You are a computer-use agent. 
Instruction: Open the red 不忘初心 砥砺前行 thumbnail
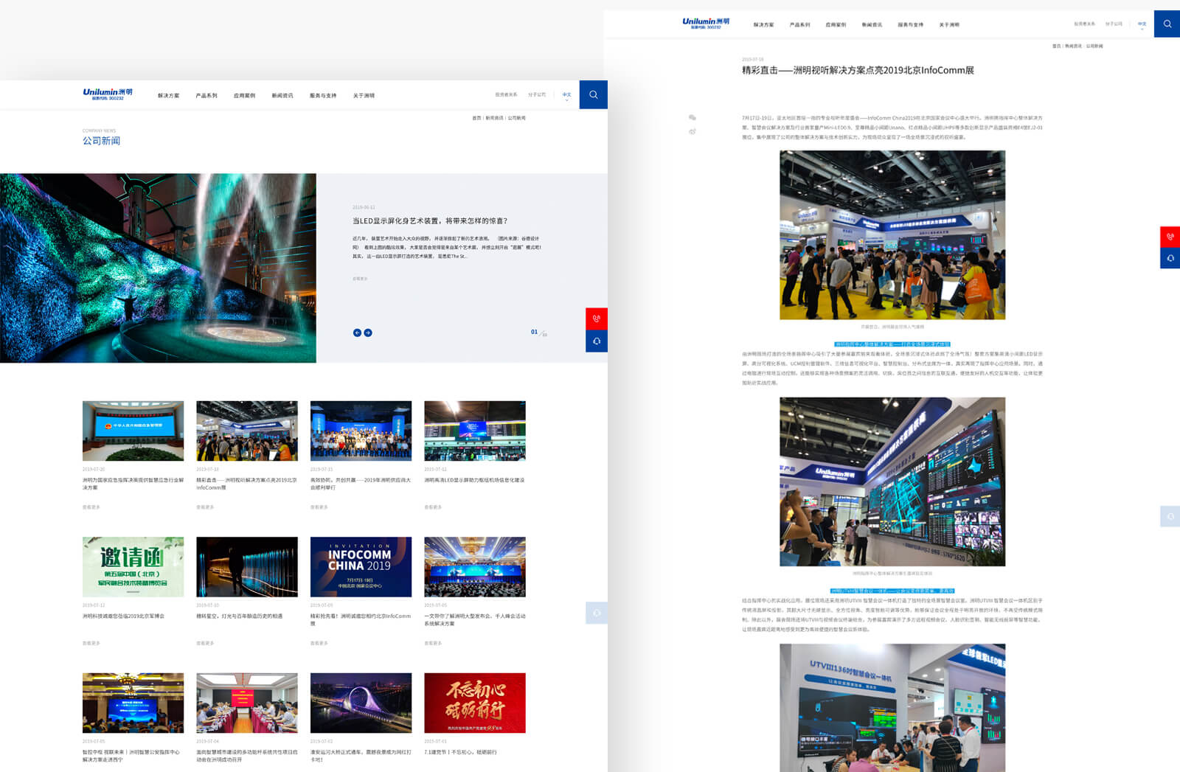click(x=475, y=703)
